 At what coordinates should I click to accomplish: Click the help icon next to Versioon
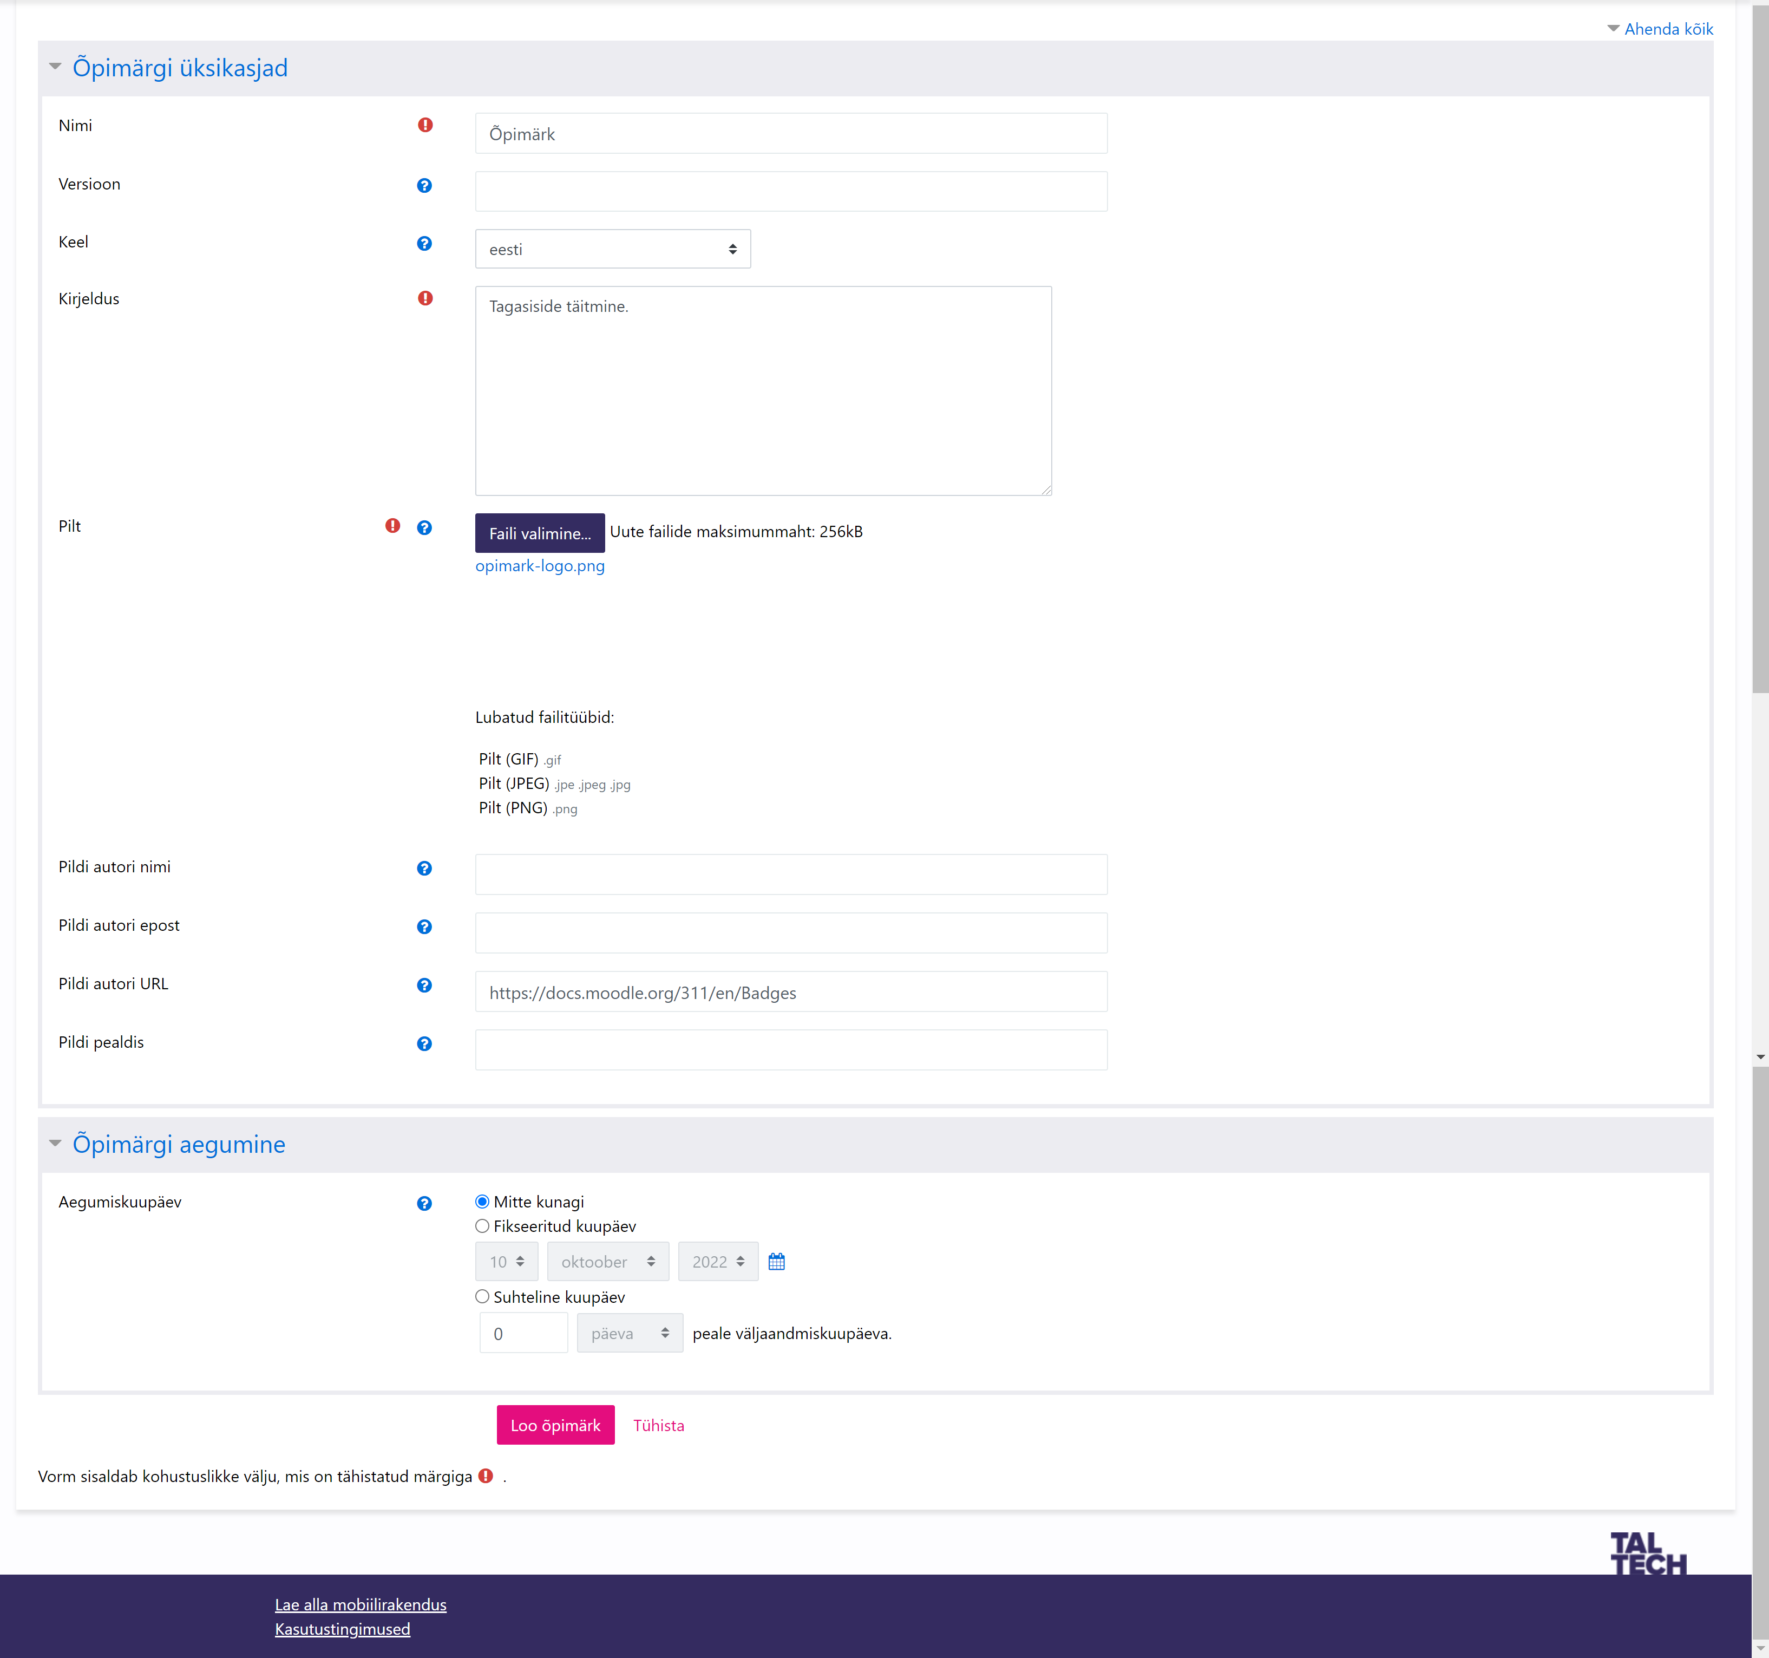(x=424, y=185)
